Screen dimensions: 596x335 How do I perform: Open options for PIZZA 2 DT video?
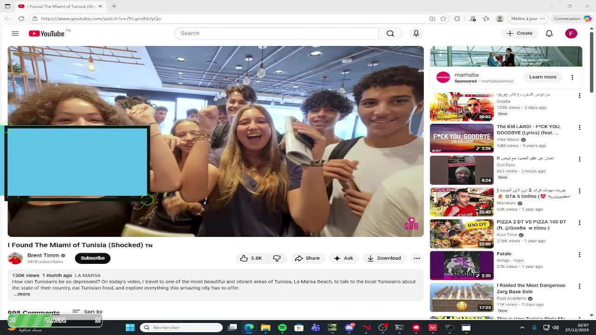580,223
